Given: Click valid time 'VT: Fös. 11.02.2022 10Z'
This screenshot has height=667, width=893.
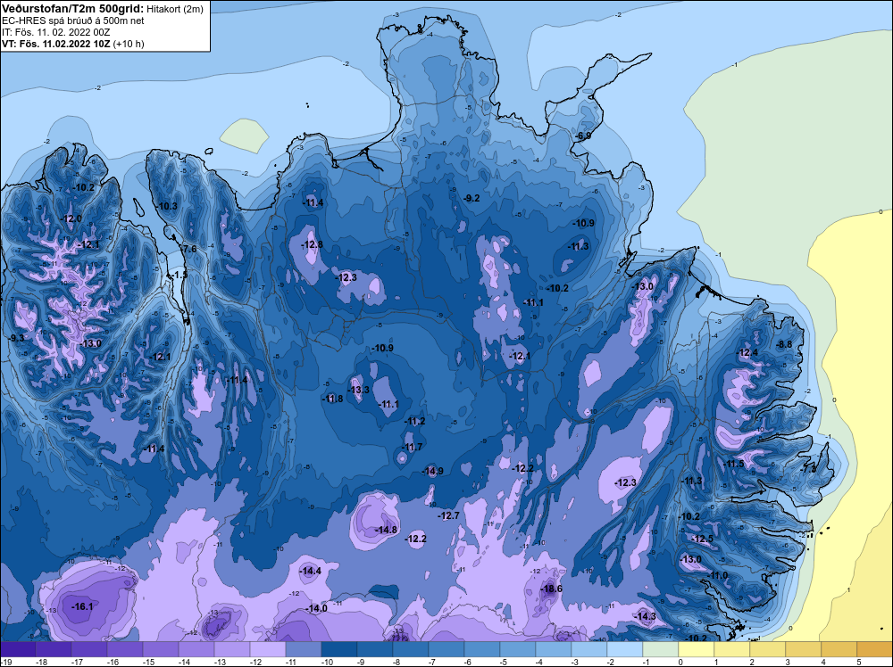Looking at the screenshot, I should pos(56,44).
